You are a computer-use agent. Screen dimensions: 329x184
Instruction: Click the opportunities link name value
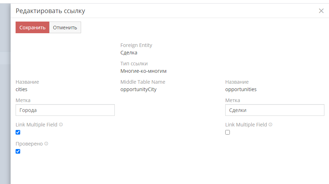click(241, 89)
